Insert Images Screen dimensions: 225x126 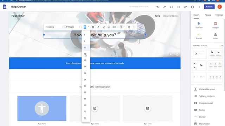[216, 25]
